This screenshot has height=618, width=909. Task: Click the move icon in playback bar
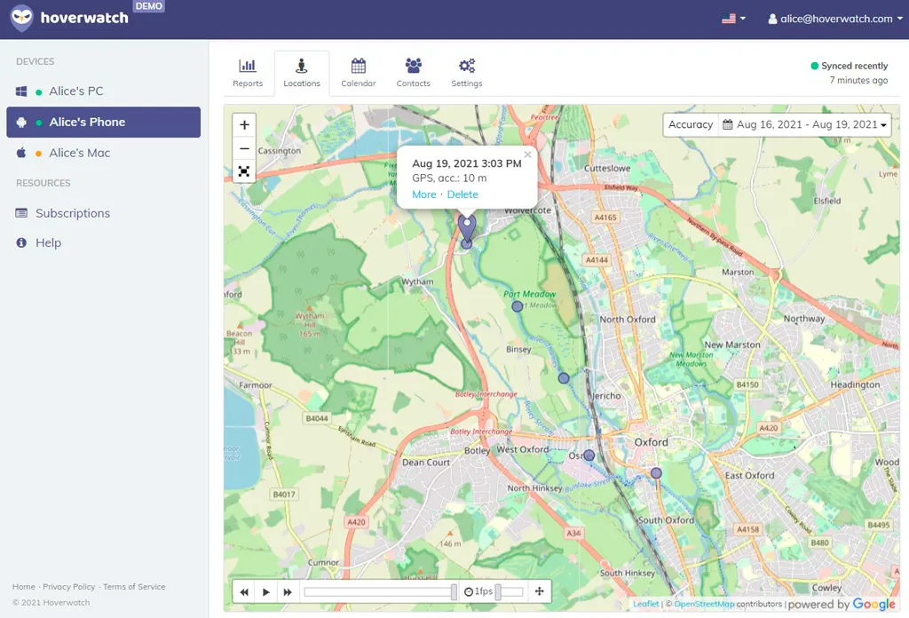click(539, 592)
